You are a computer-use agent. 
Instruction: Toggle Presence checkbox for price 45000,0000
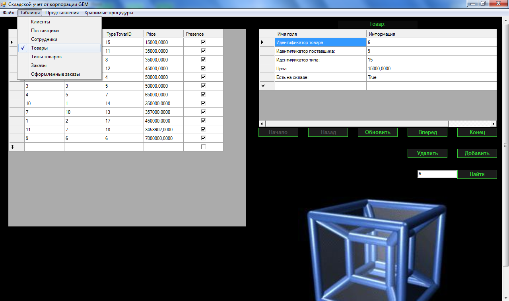pyautogui.click(x=203, y=68)
